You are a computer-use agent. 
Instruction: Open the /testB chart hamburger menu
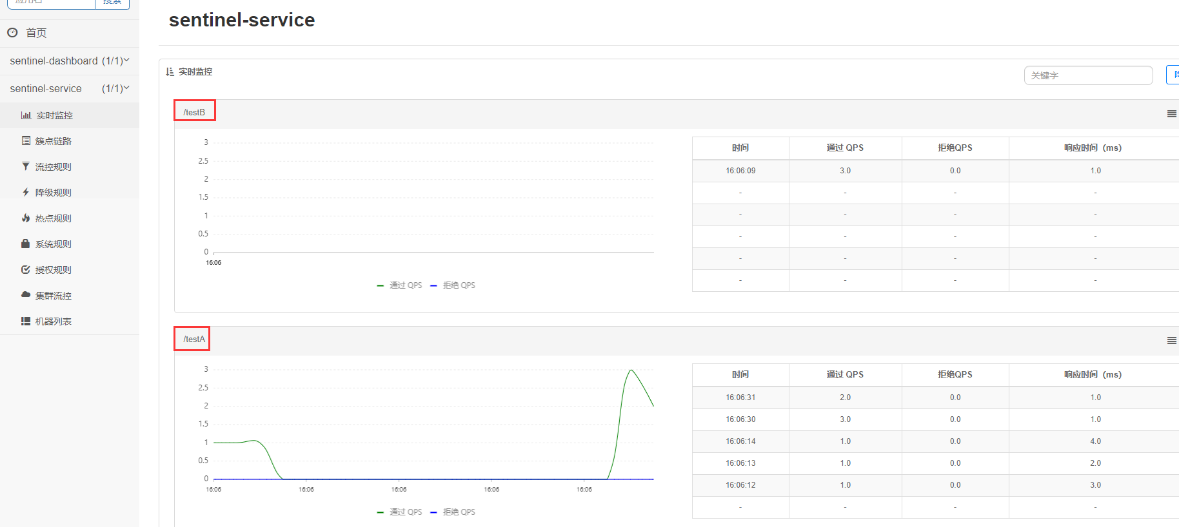pyautogui.click(x=1172, y=114)
